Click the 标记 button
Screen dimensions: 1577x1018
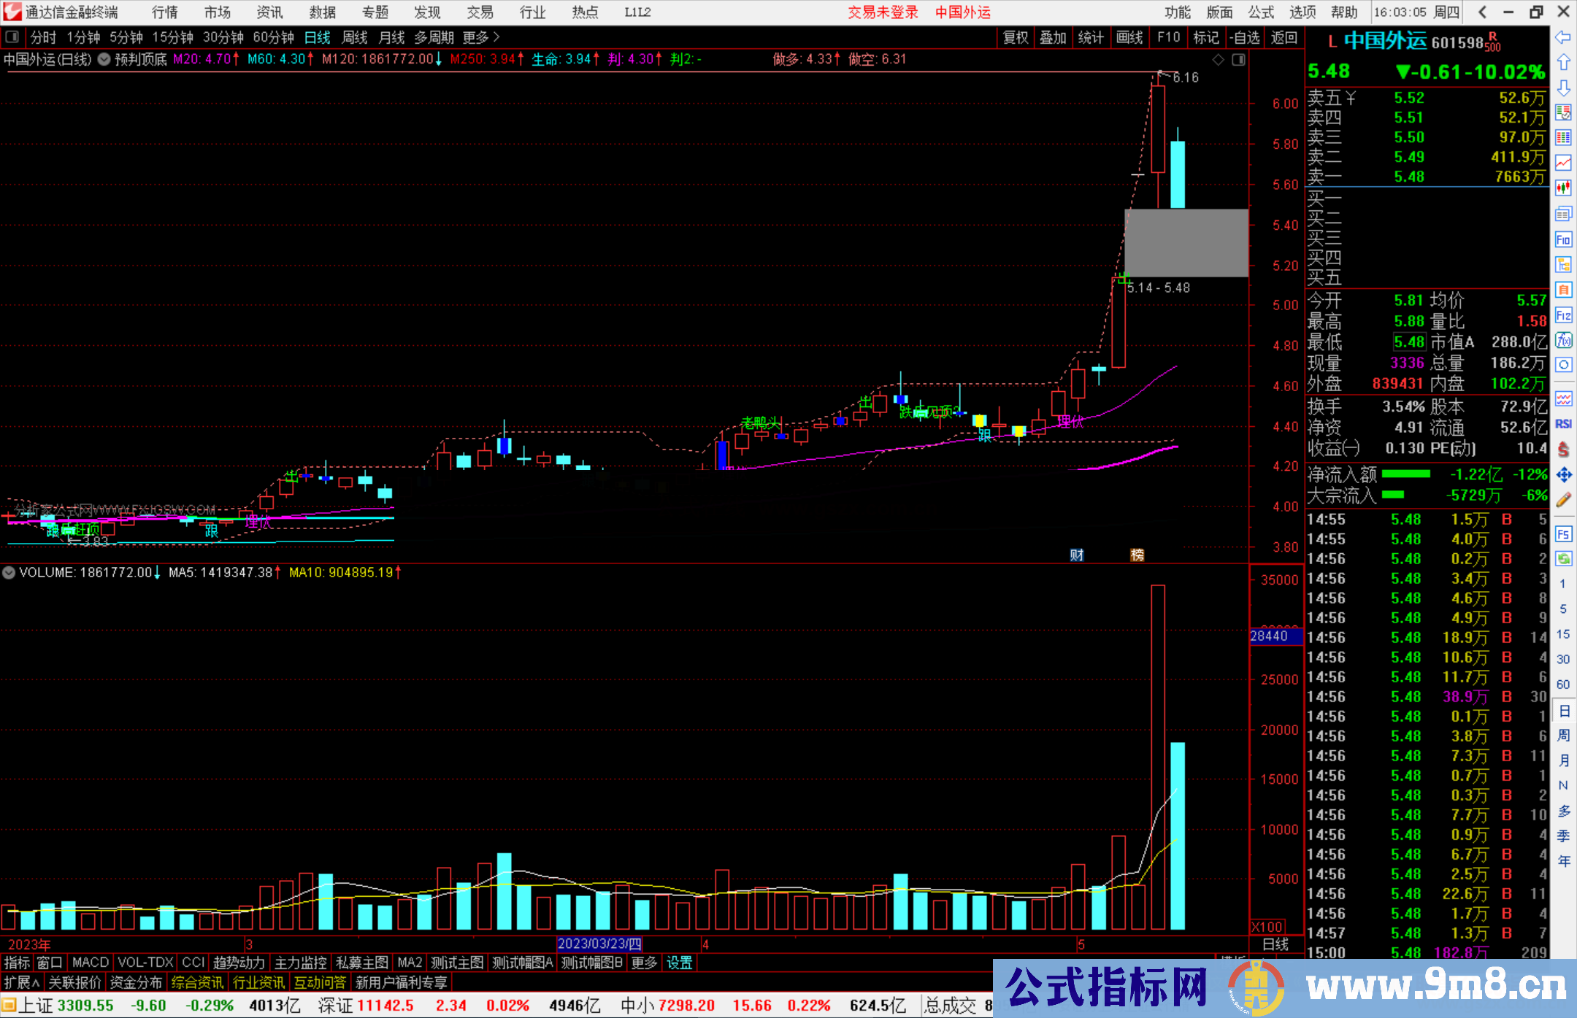coord(1206,37)
